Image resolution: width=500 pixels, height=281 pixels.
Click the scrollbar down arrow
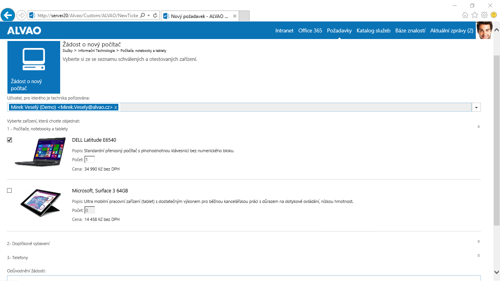pyautogui.click(x=496, y=272)
